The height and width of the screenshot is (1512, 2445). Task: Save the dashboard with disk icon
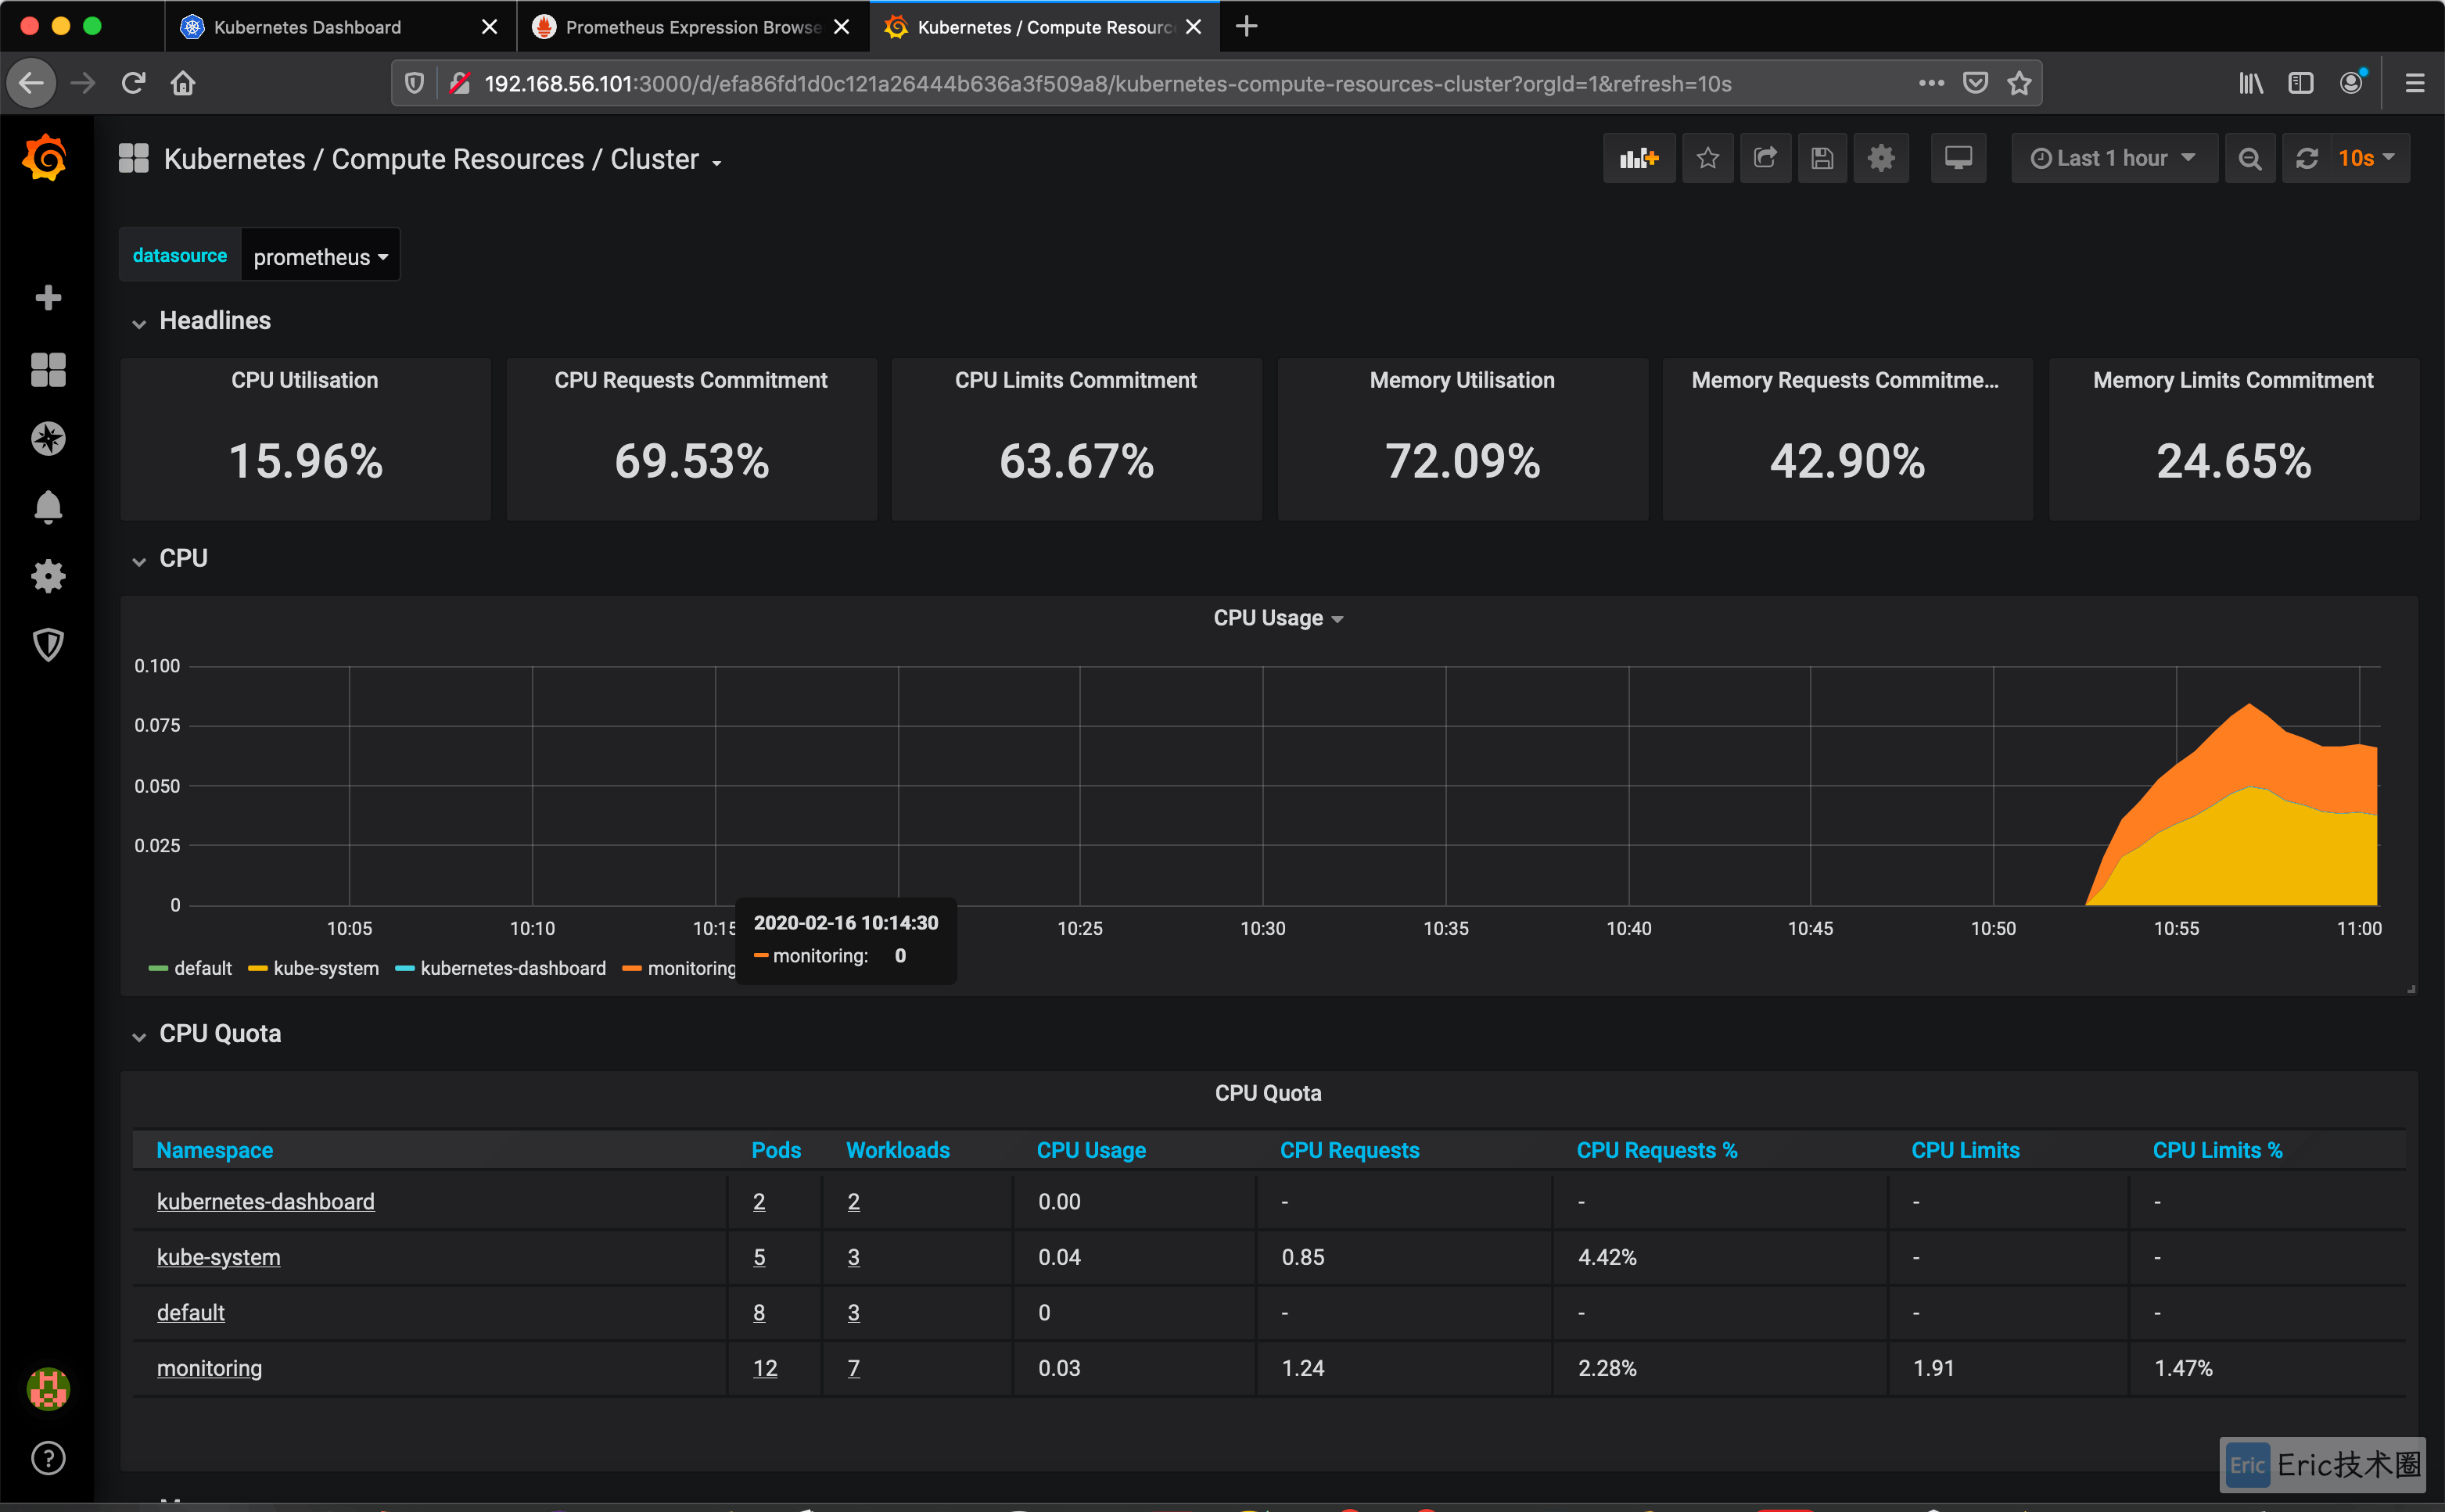click(1822, 158)
